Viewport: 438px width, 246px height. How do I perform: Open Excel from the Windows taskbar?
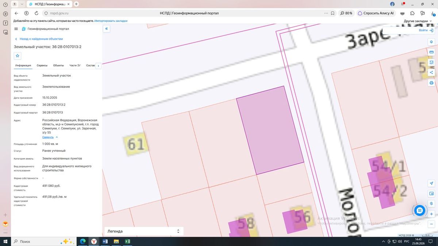[128, 241]
